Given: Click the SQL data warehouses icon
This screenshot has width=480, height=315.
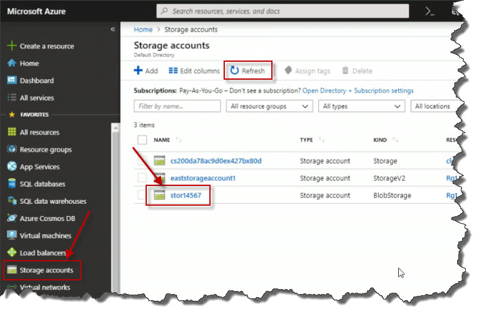Looking at the screenshot, I should [12, 201].
